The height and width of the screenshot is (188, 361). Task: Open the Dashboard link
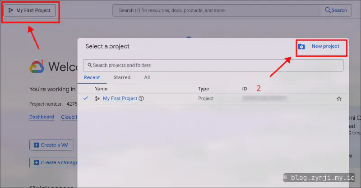42,117
